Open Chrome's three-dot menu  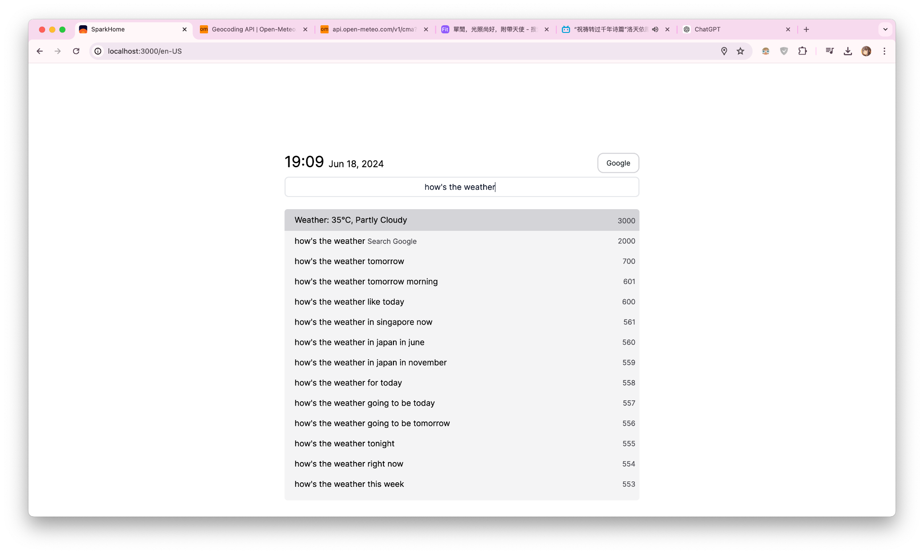(884, 51)
